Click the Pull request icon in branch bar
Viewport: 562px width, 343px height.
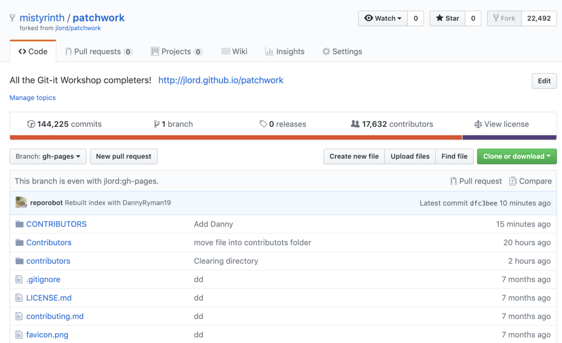point(453,181)
